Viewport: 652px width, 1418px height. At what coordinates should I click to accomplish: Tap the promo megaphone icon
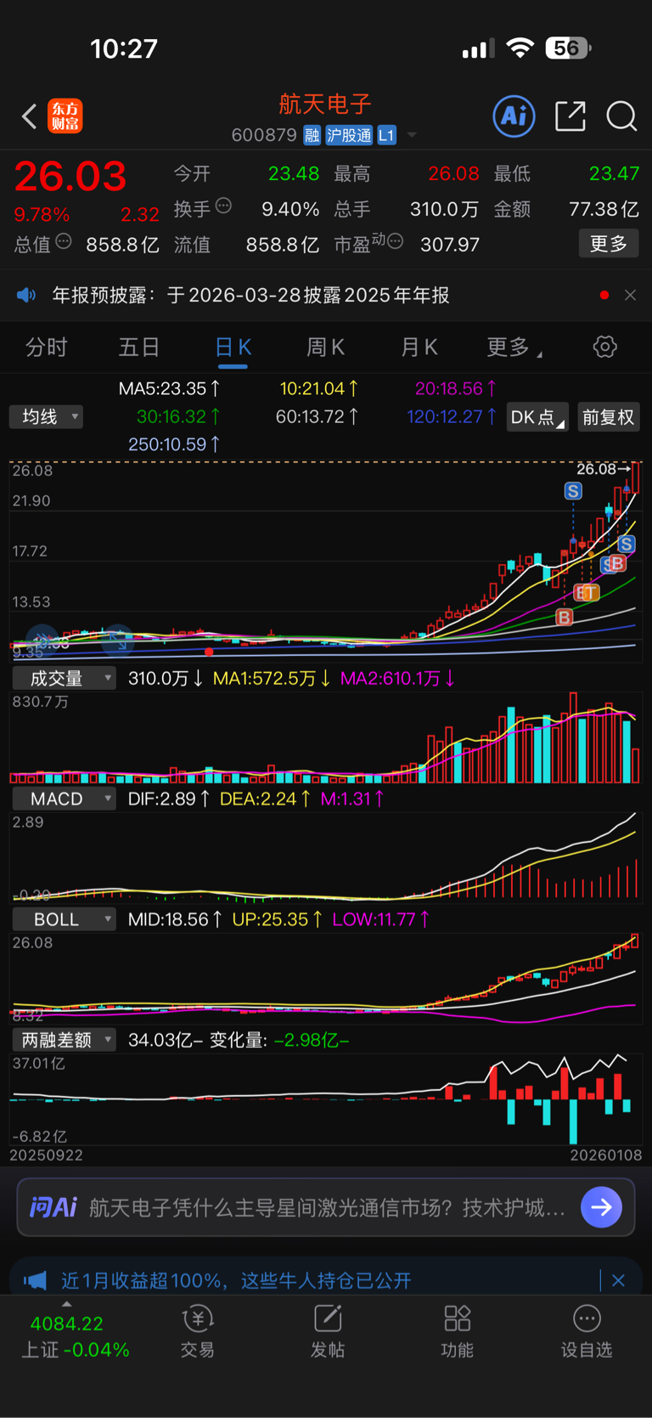coord(35,1280)
